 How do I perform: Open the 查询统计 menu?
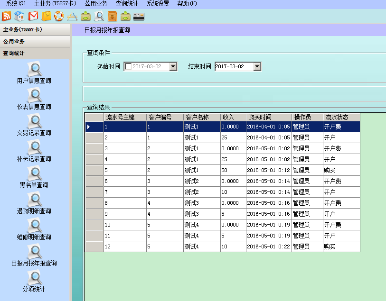click(127, 3)
